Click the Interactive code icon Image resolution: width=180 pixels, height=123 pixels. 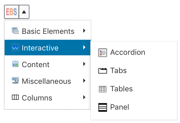coord(15,47)
